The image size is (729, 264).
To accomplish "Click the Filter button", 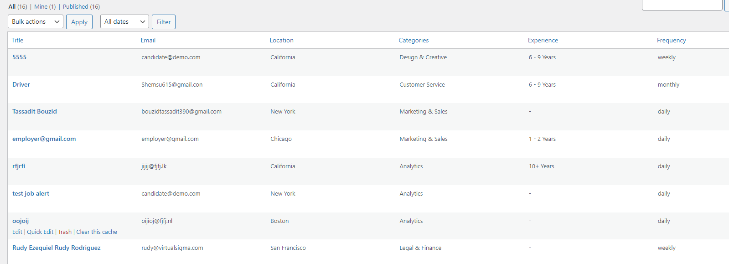I will point(164,22).
